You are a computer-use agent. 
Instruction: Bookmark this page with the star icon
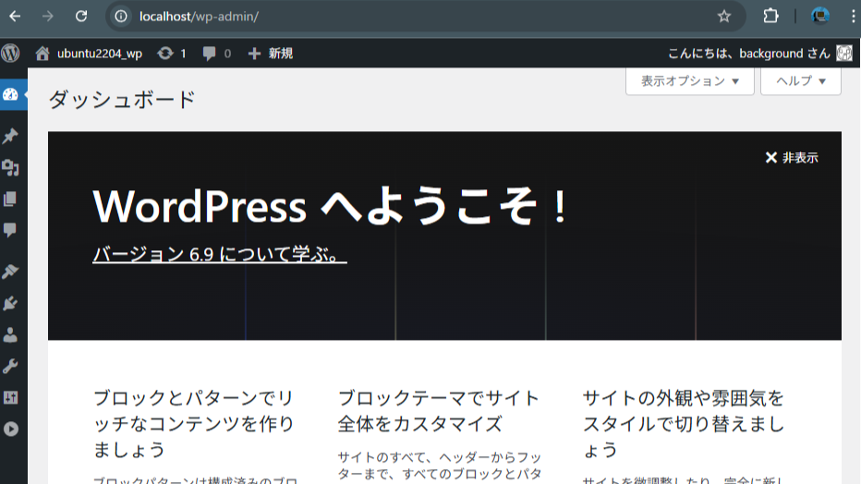(x=724, y=16)
